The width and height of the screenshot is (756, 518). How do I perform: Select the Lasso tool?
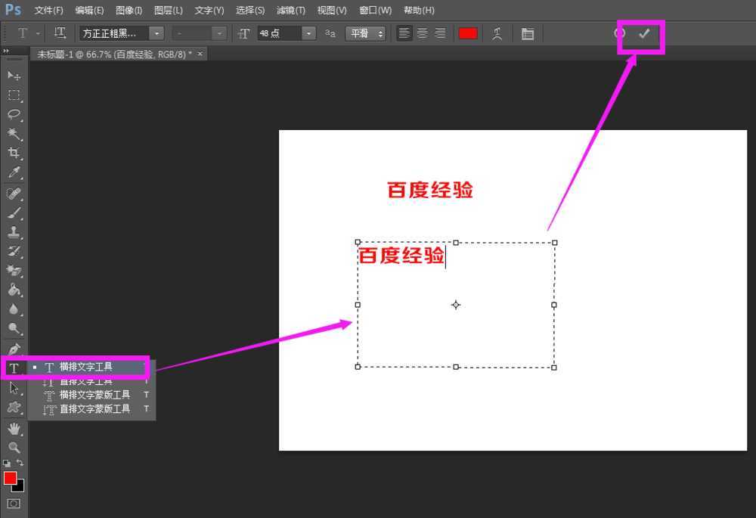(x=14, y=115)
